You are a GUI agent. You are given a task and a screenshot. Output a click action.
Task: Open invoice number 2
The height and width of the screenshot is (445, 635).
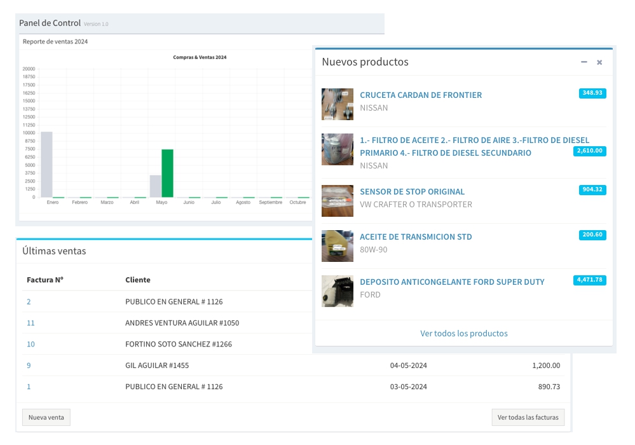[29, 302]
